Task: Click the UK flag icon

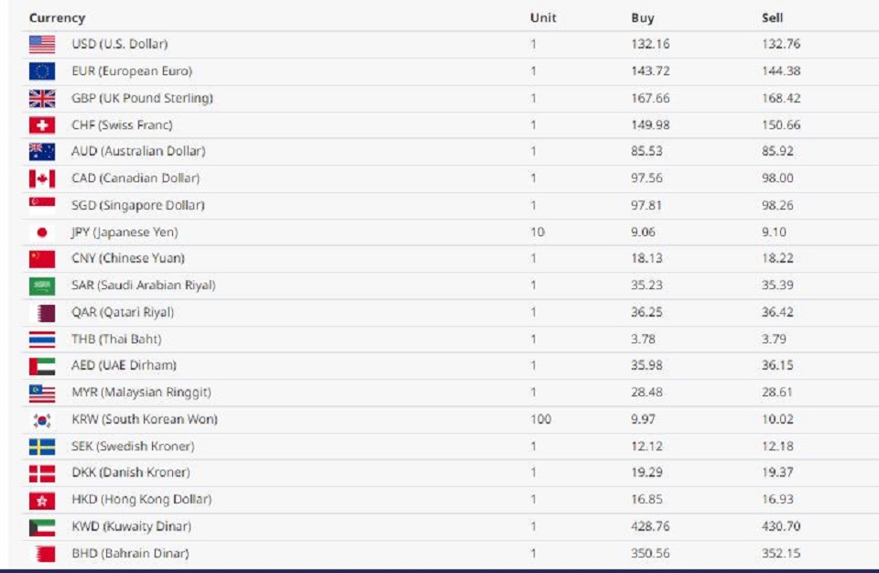Action: (42, 98)
